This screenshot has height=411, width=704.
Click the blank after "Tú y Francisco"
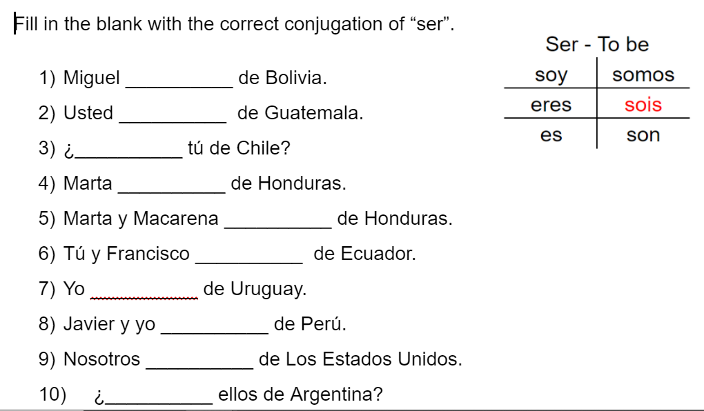point(249,256)
